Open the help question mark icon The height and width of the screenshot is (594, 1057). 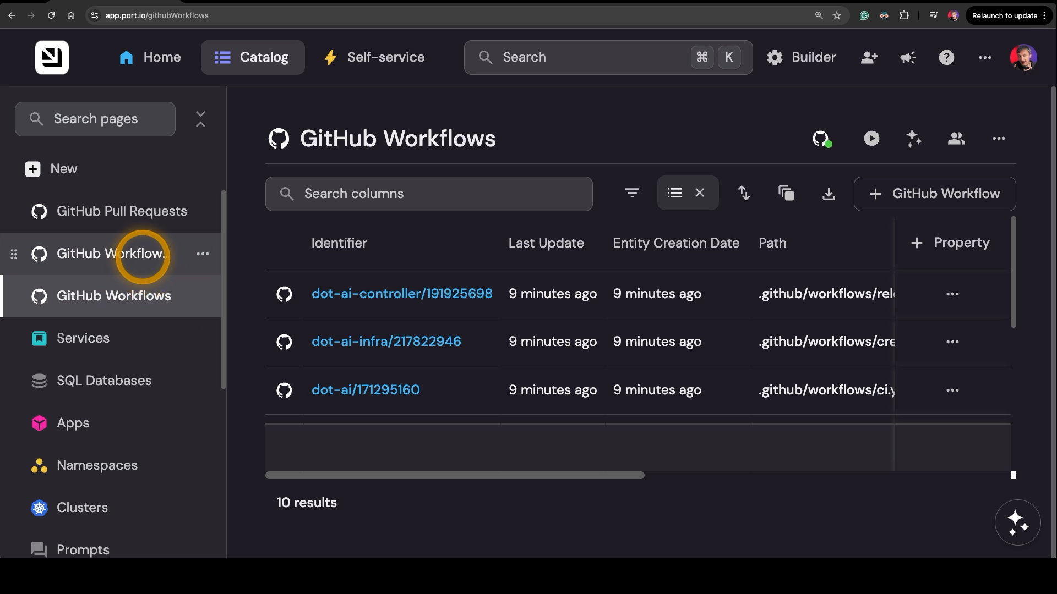pyautogui.click(x=946, y=57)
